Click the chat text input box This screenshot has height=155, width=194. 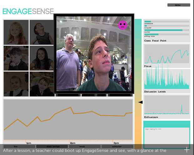pyautogui.click(x=167, y=138)
